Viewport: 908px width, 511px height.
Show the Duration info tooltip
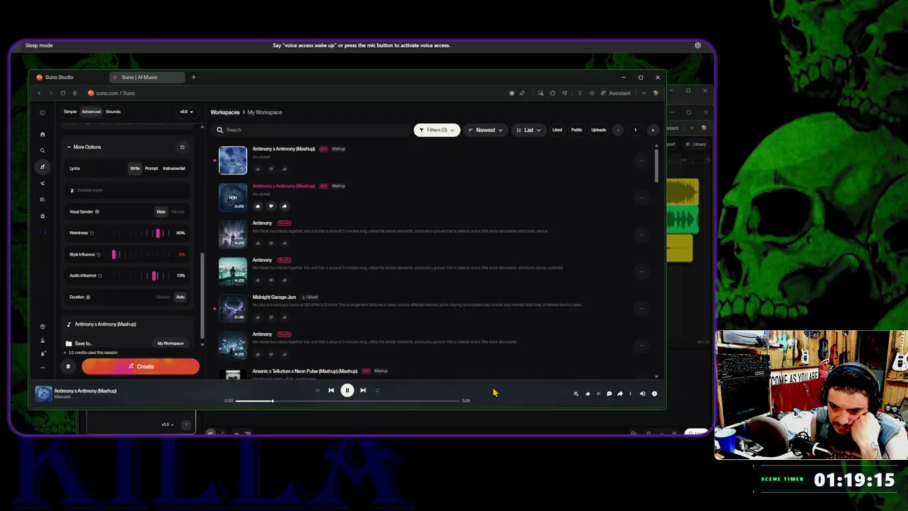[x=88, y=297]
